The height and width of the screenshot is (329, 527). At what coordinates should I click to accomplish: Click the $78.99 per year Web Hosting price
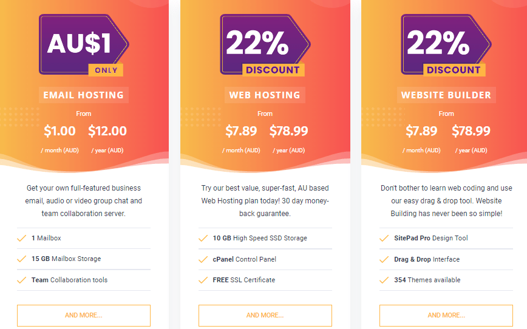pos(289,131)
